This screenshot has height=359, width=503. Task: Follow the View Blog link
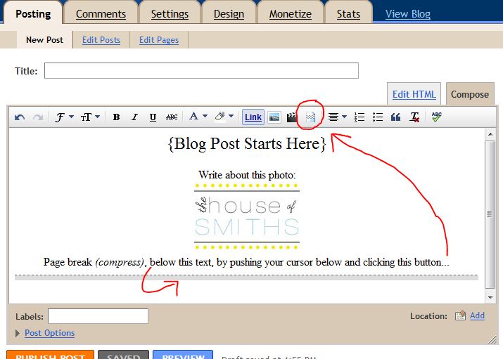408,14
